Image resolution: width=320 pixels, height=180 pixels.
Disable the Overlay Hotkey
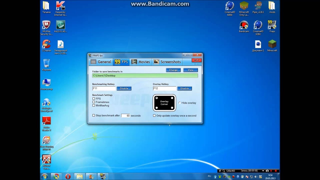[184, 88]
